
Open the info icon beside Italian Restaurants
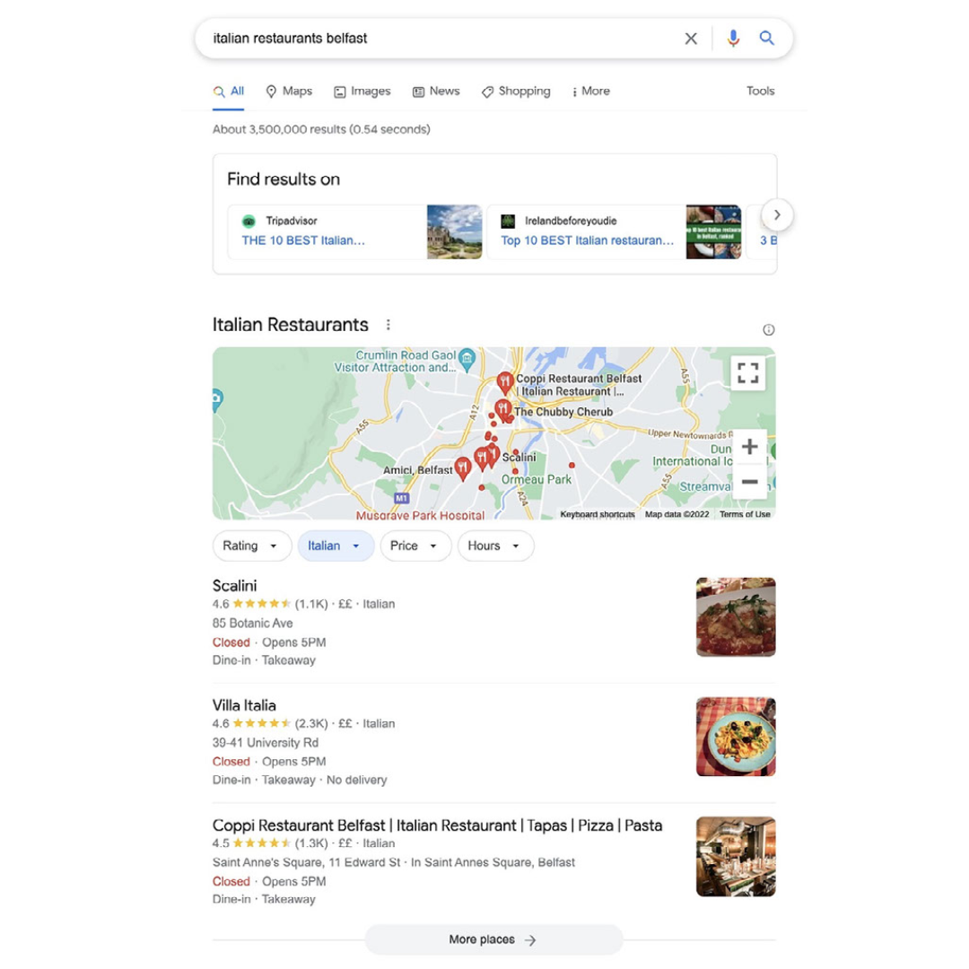768,329
